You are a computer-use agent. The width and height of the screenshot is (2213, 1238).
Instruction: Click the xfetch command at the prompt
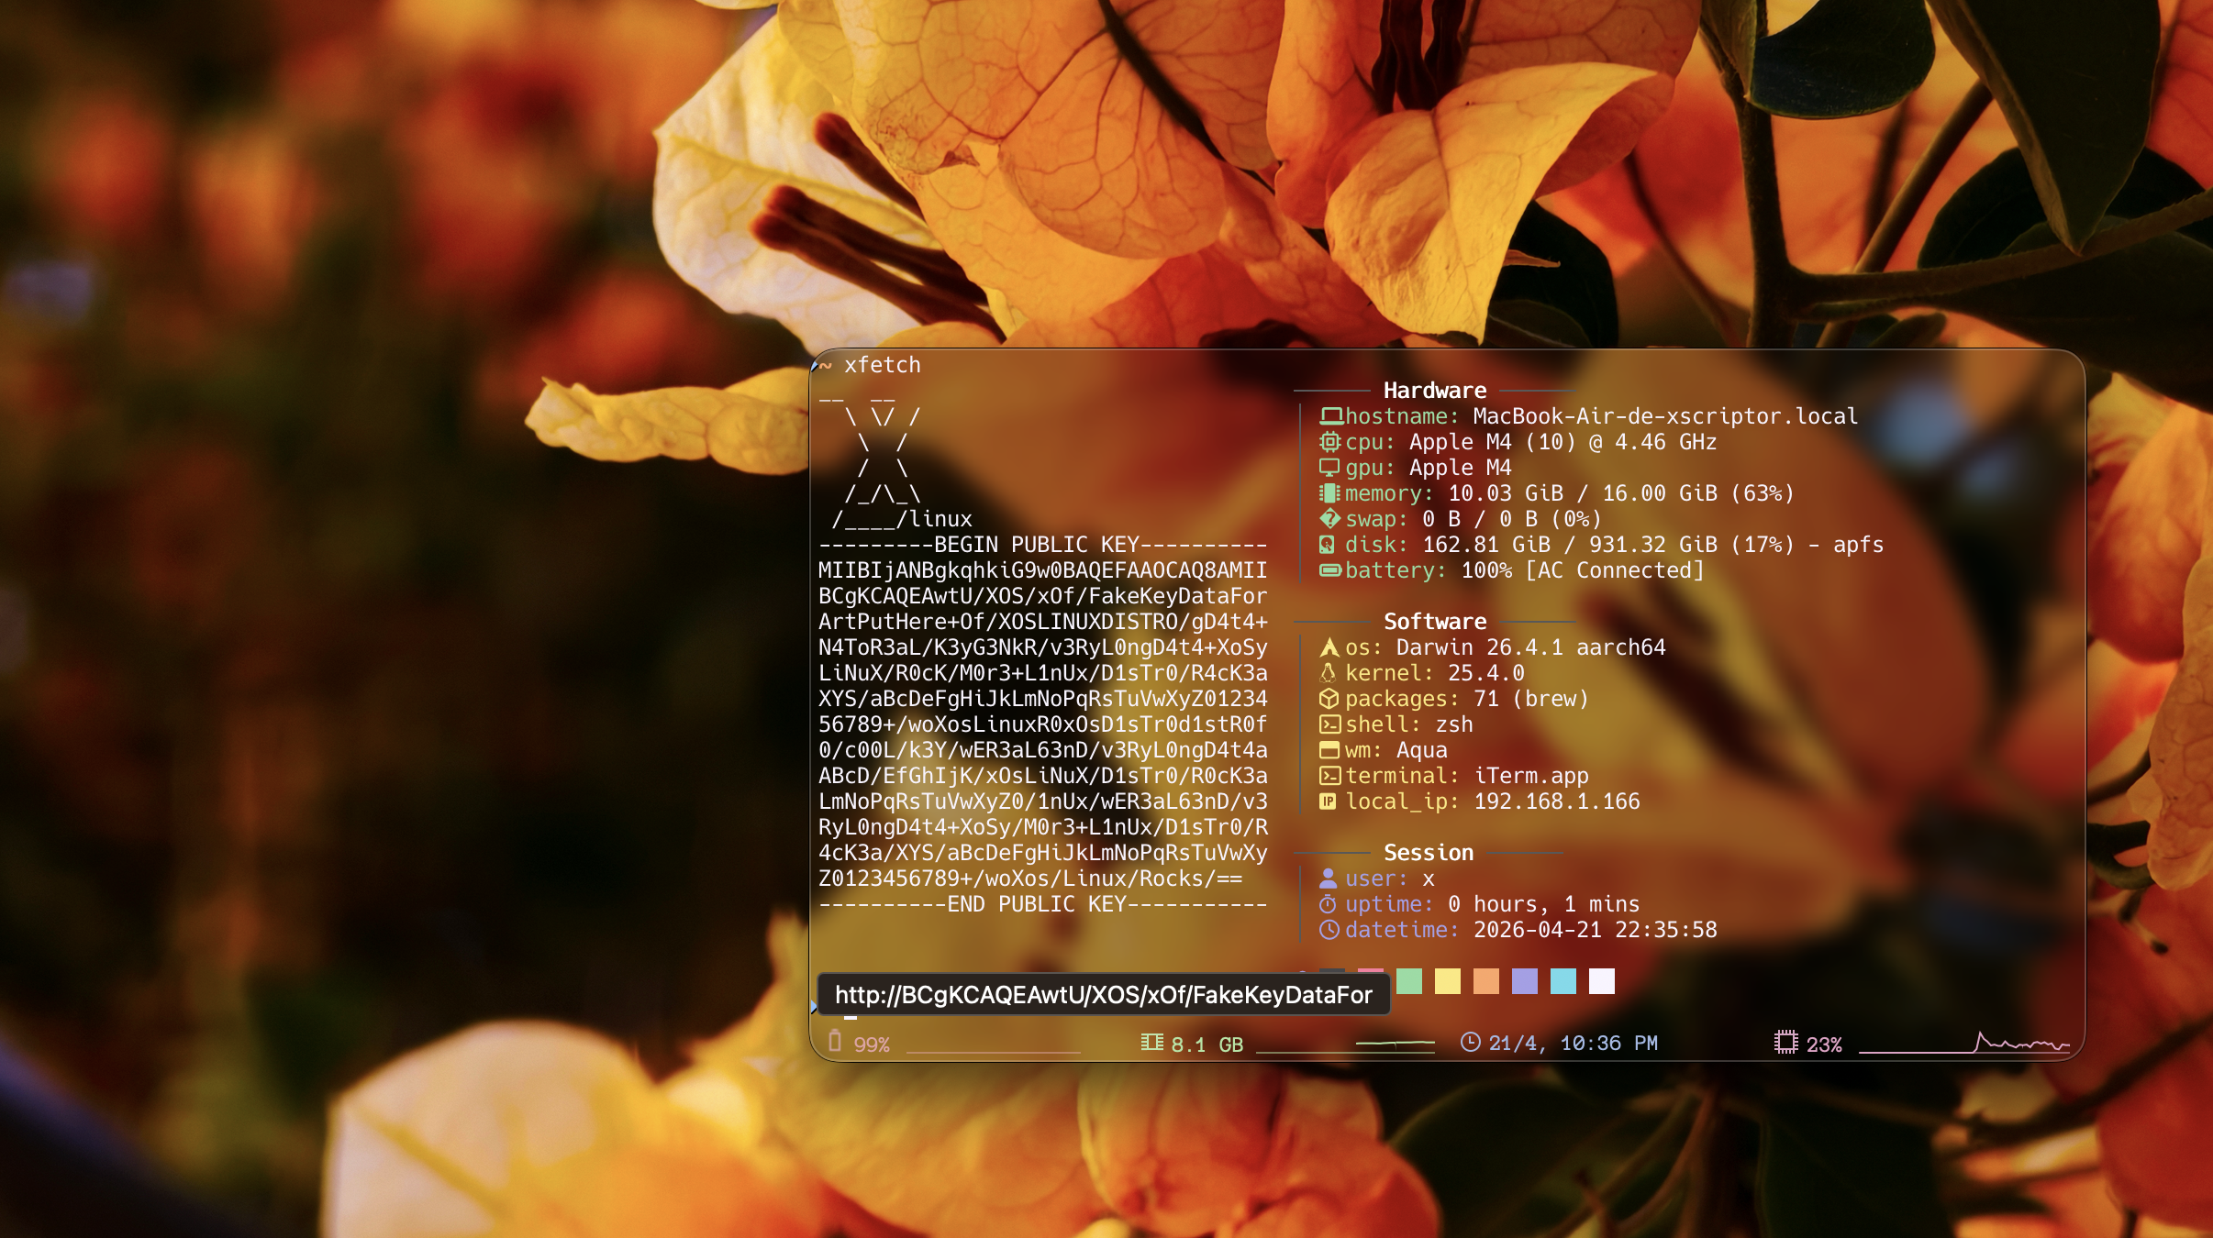coord(882,365)
